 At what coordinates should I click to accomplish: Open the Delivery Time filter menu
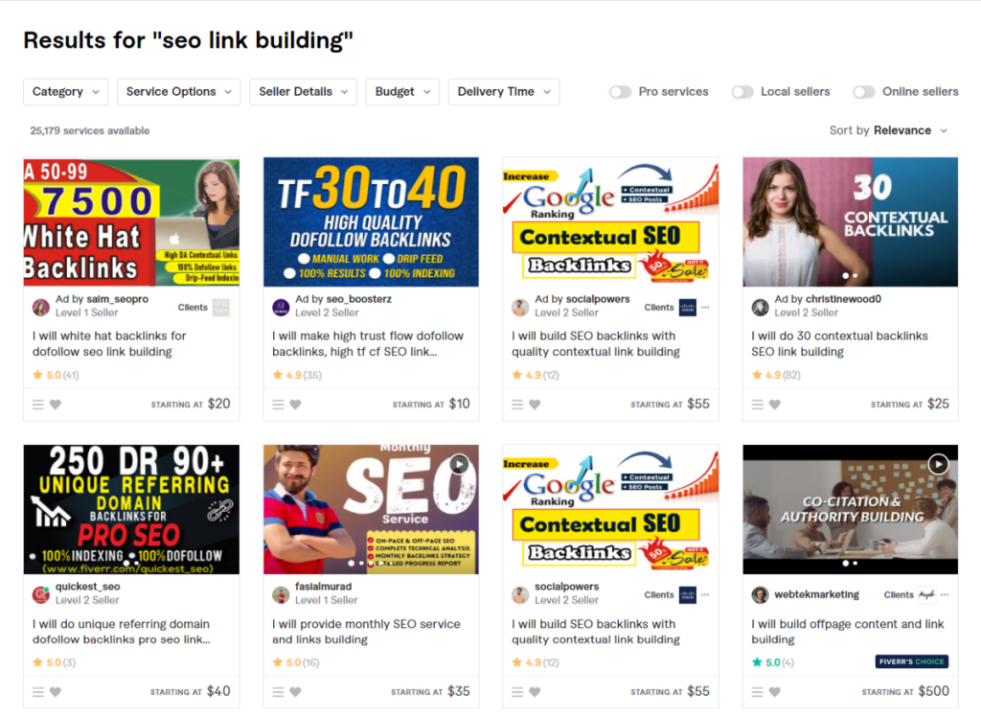click(x=504, y=92)
